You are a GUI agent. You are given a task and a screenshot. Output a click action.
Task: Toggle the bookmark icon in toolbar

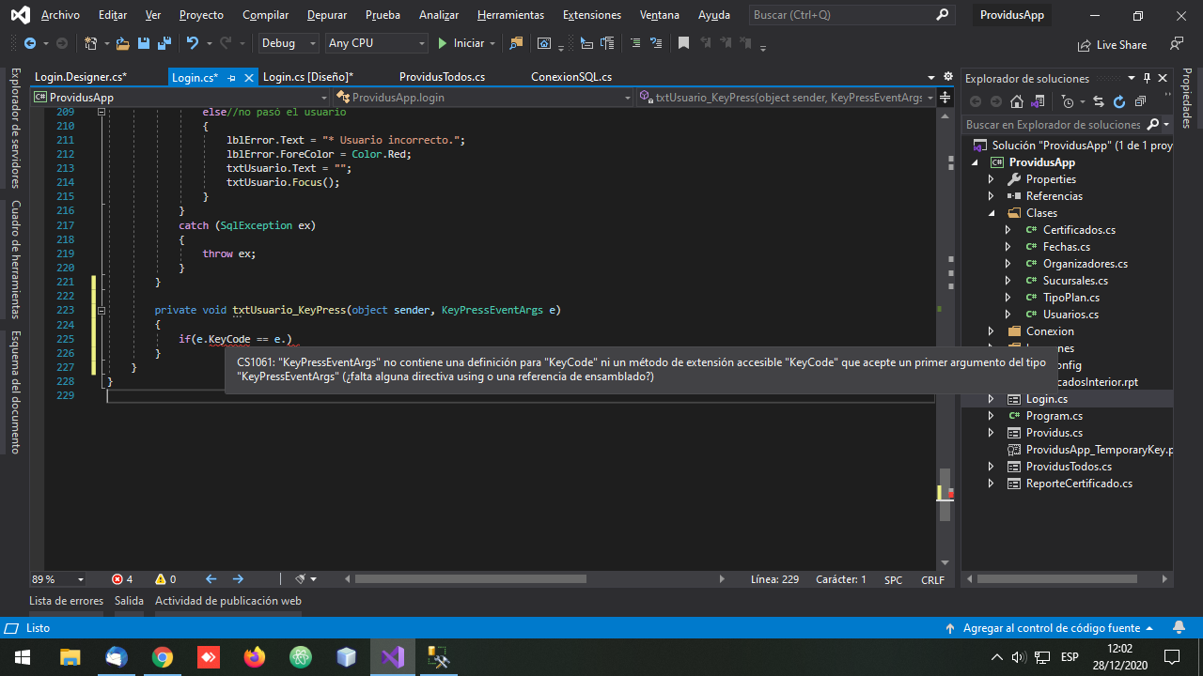tap(683, 43)
